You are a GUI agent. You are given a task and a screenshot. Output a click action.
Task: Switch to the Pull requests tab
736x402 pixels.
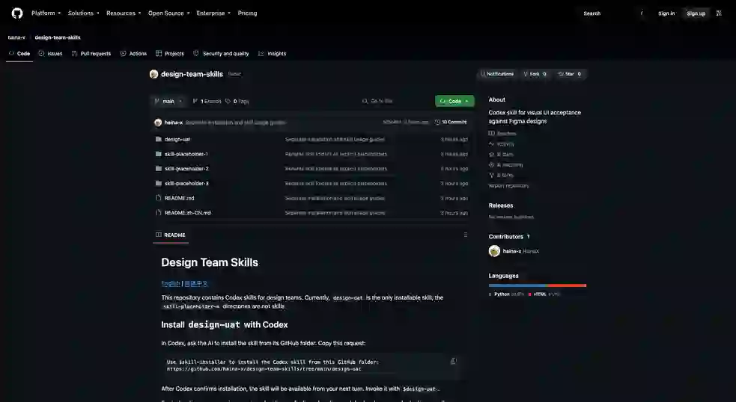click(91, 53)
